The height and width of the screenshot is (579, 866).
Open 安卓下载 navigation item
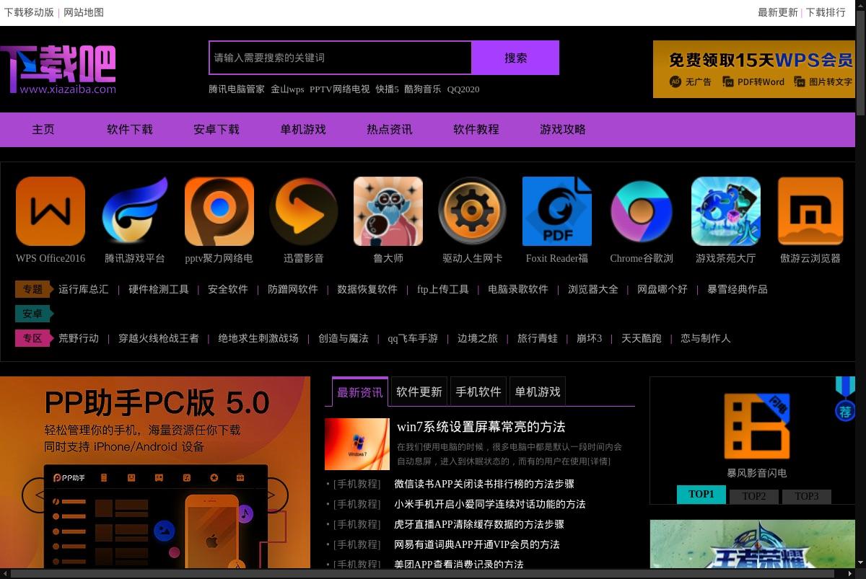tap(216, 130)
